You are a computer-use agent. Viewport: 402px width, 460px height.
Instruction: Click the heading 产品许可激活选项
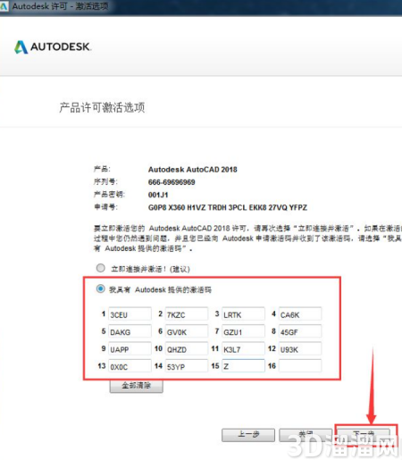102,107
